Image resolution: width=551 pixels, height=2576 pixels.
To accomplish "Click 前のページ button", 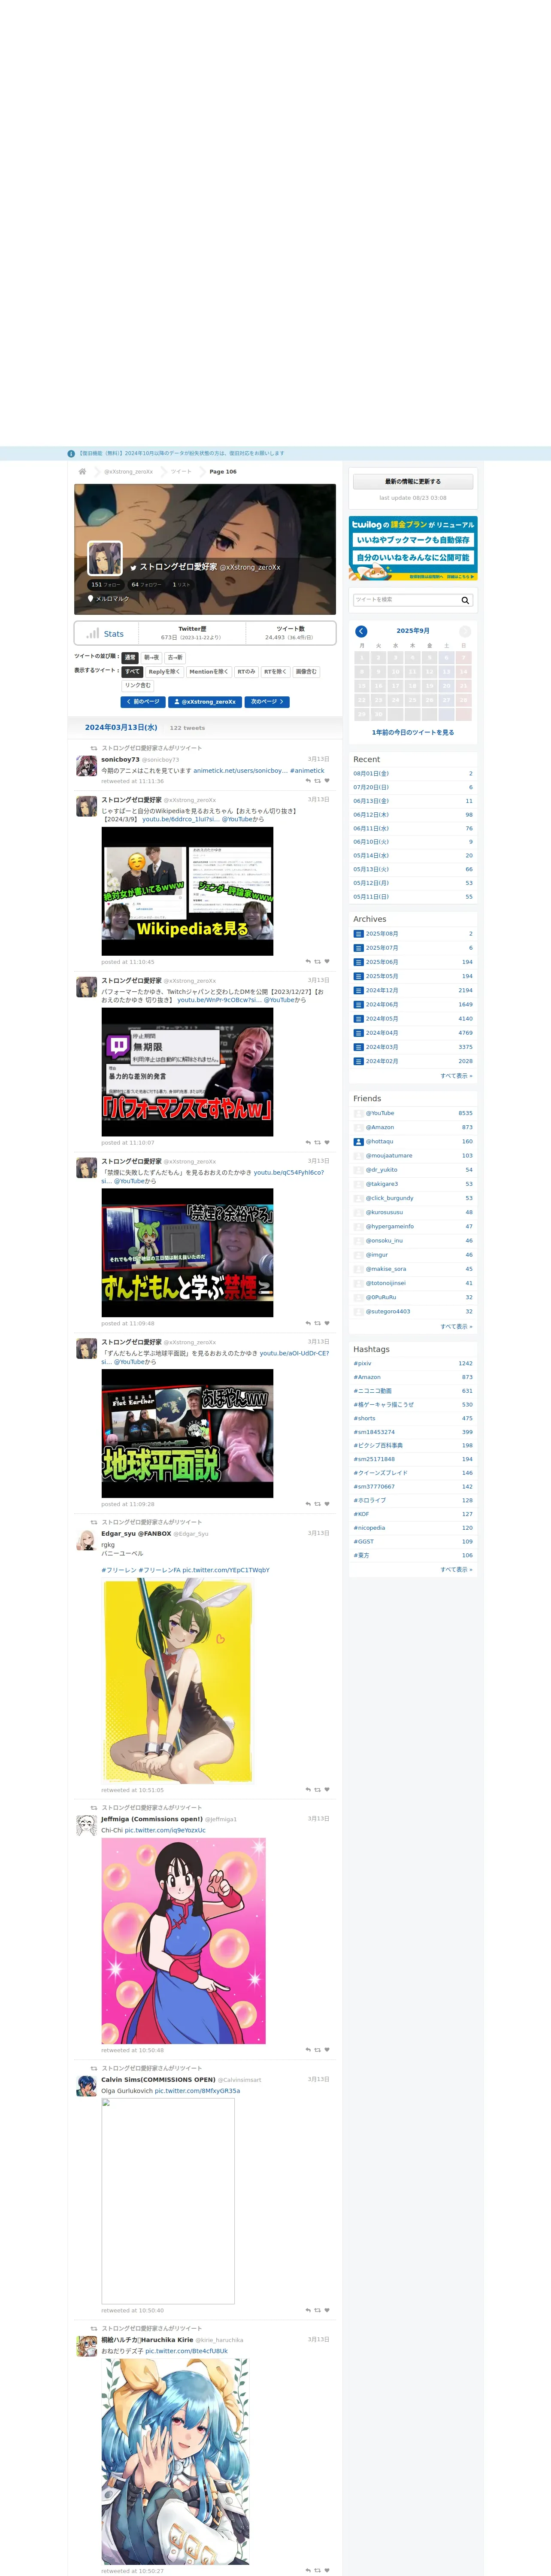I will click(142, 702).
